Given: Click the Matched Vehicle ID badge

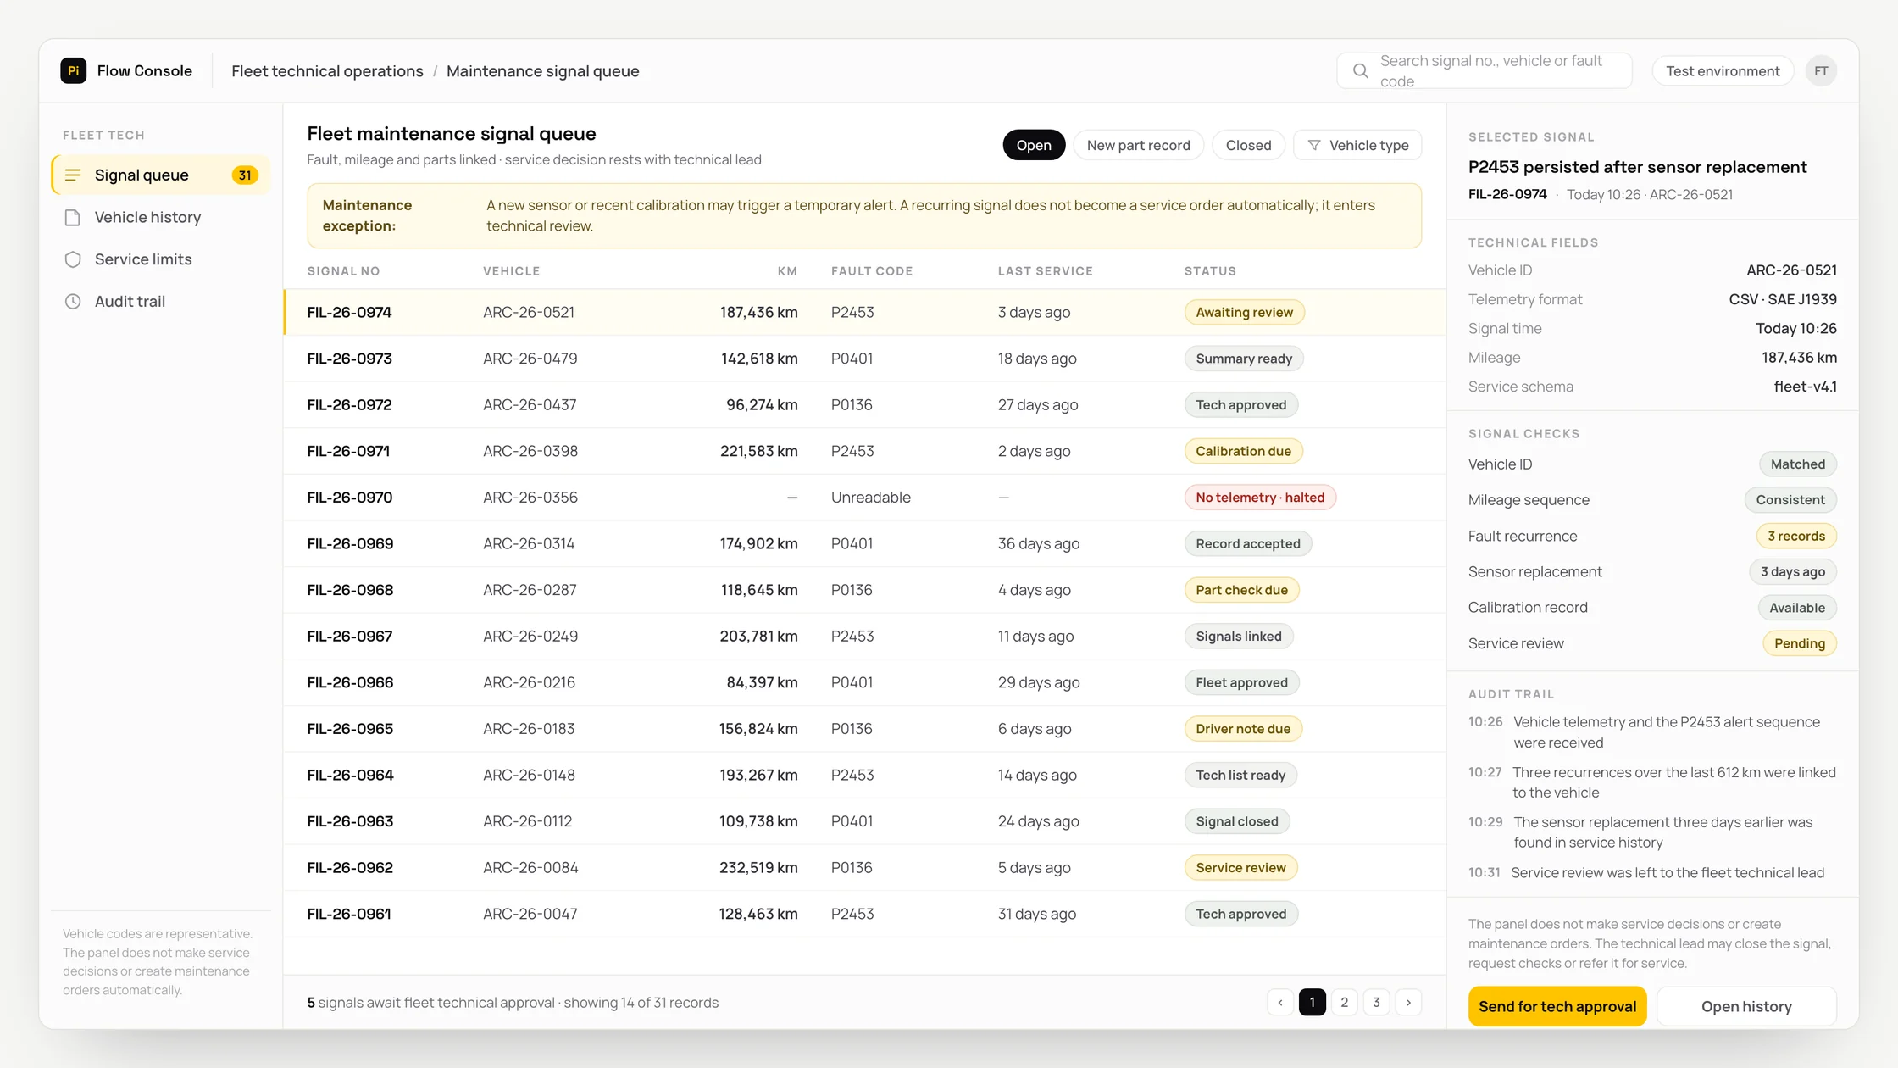Looking at the screenshot, I should pos(1798,464).
